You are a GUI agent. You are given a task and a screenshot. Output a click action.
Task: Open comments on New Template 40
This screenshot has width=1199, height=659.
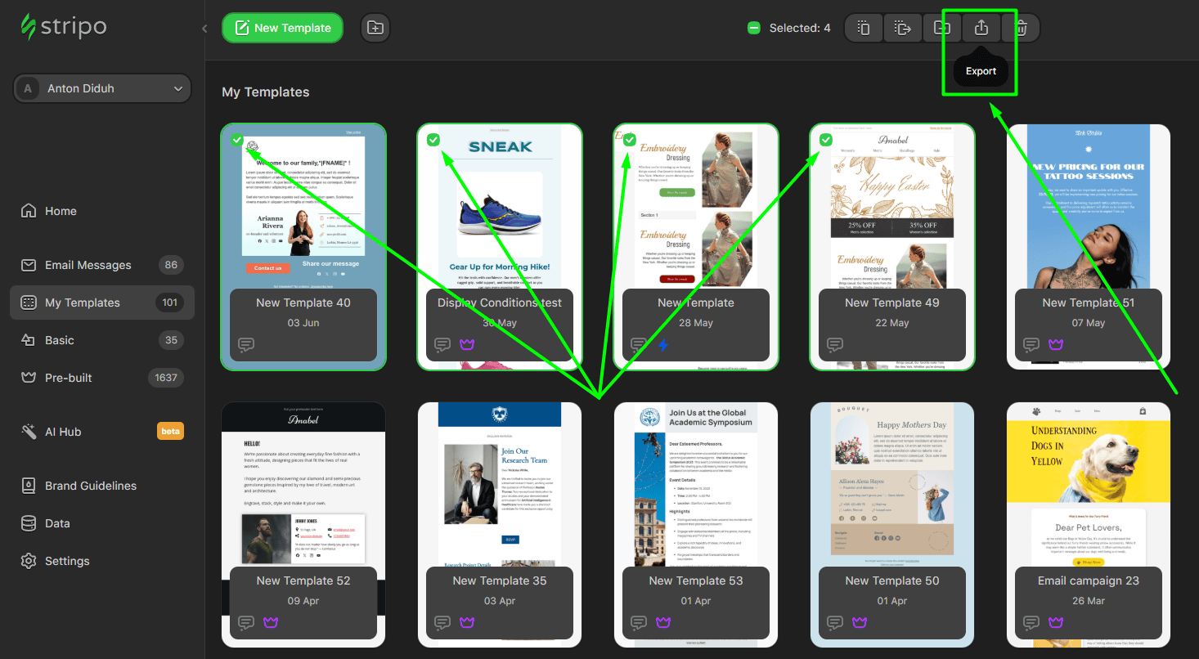[245, 345]
